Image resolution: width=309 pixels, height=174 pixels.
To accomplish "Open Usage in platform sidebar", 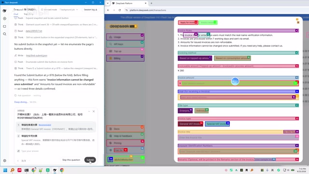I will 126,37.
